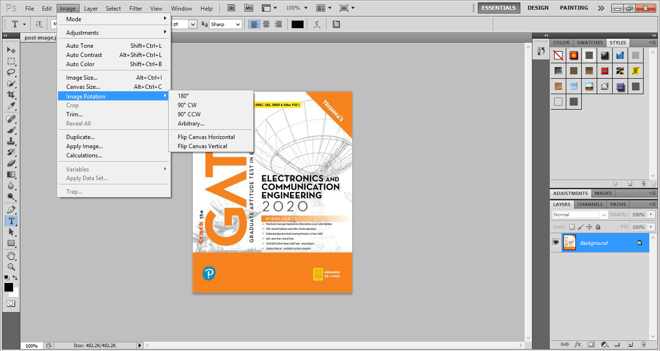Select the Clone Stamp tool
This screenshot has width=660, height=351.
(x=11, y=141)
